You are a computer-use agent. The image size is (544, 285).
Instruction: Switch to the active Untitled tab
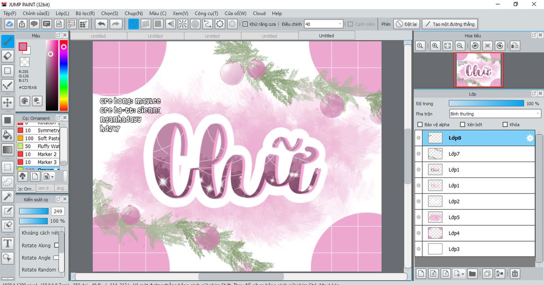click(x=327, y=35)
